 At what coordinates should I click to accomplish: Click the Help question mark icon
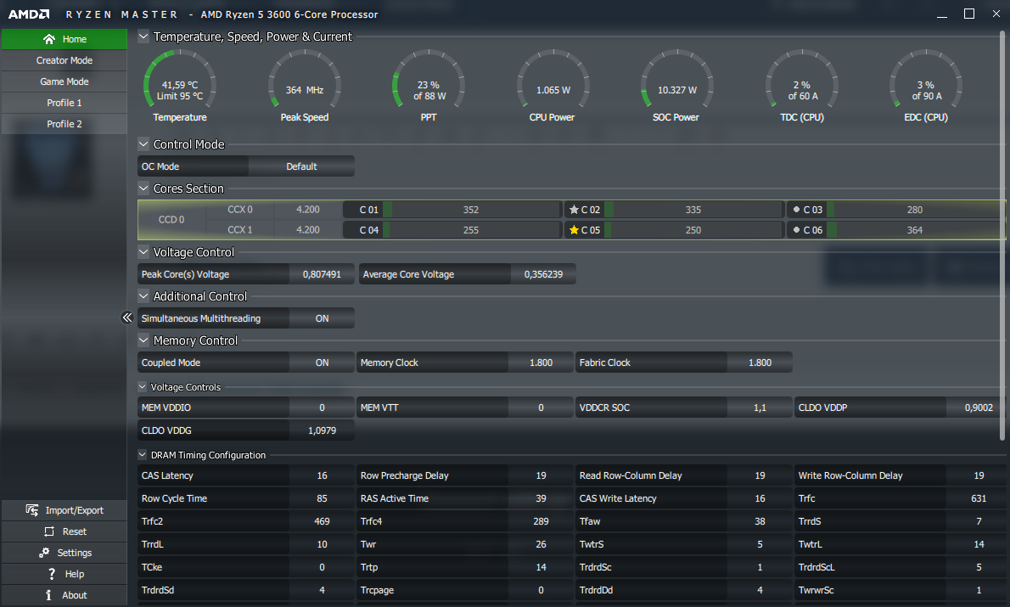point(52,574)
